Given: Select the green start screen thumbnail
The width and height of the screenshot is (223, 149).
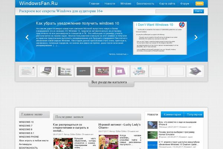Looking at the screenshot, I should tap(65, 71).
